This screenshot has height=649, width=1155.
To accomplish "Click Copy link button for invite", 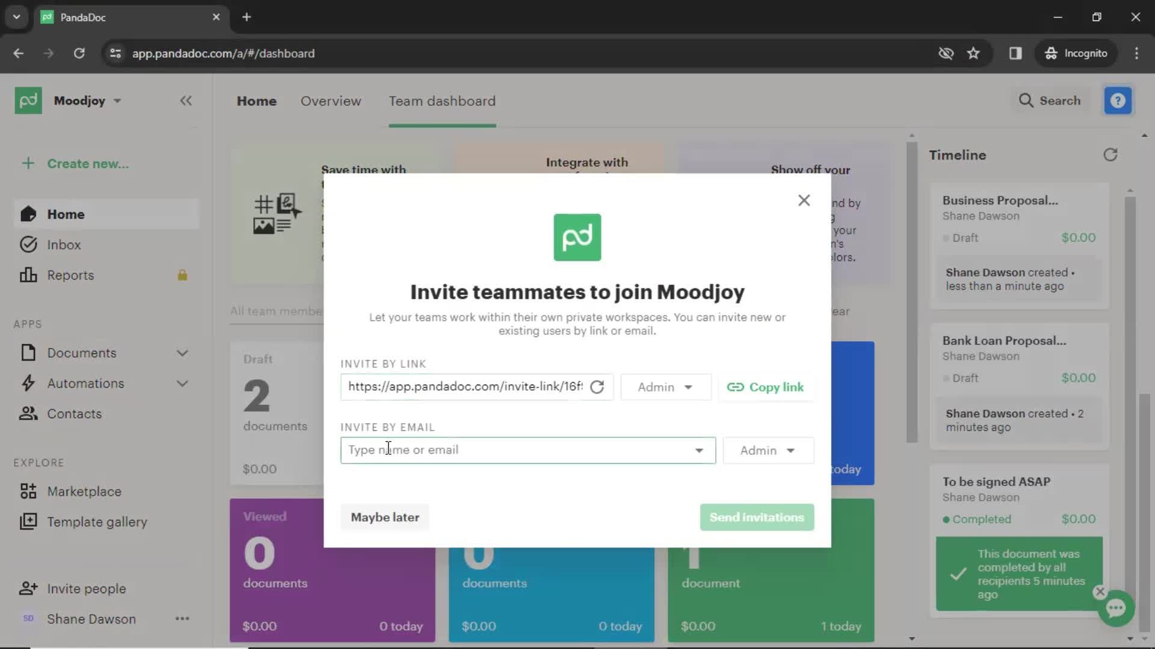I will (x=766, y=388).
